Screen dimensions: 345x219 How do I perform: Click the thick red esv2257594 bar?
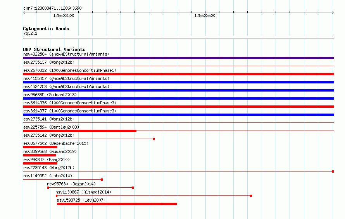79,131
